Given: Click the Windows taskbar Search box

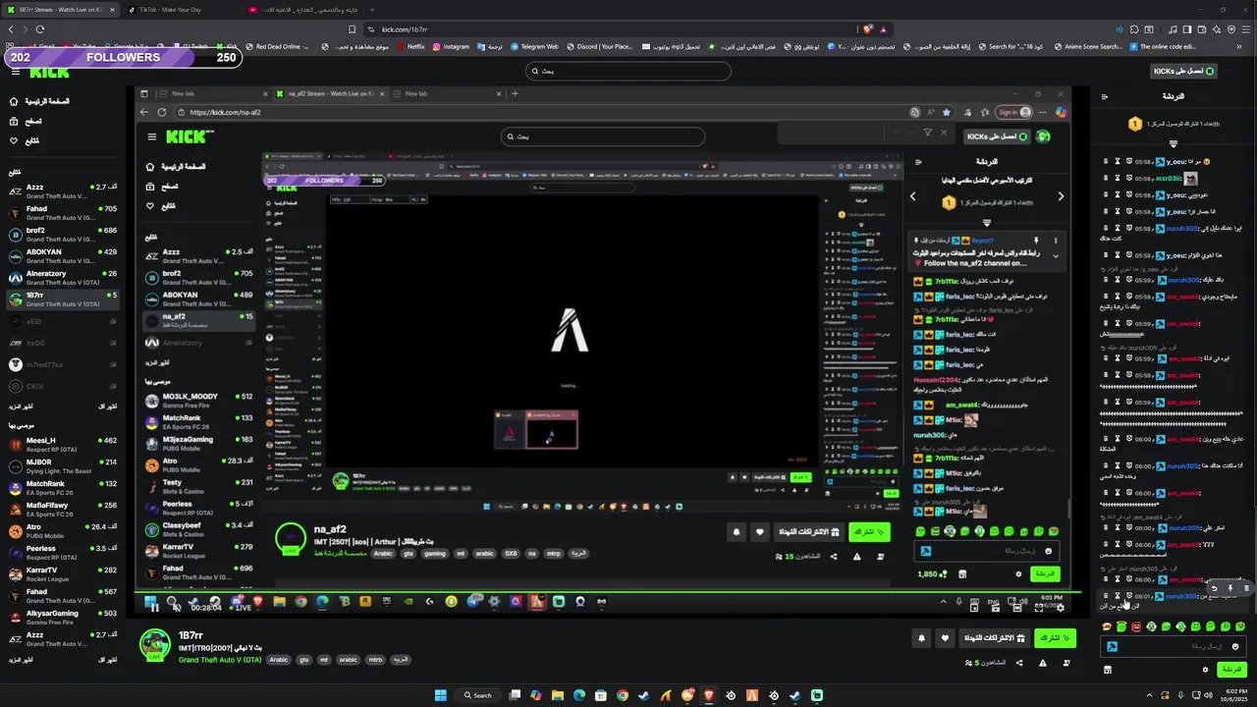Looking at the screenshot, I should (x=479, y=695).
